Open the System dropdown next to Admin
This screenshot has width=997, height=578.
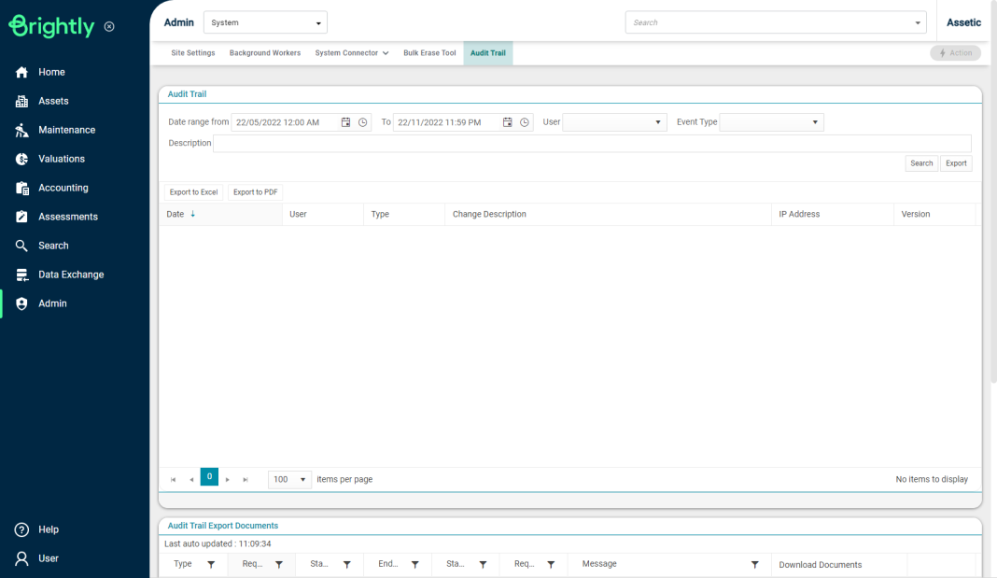[265, 21]
